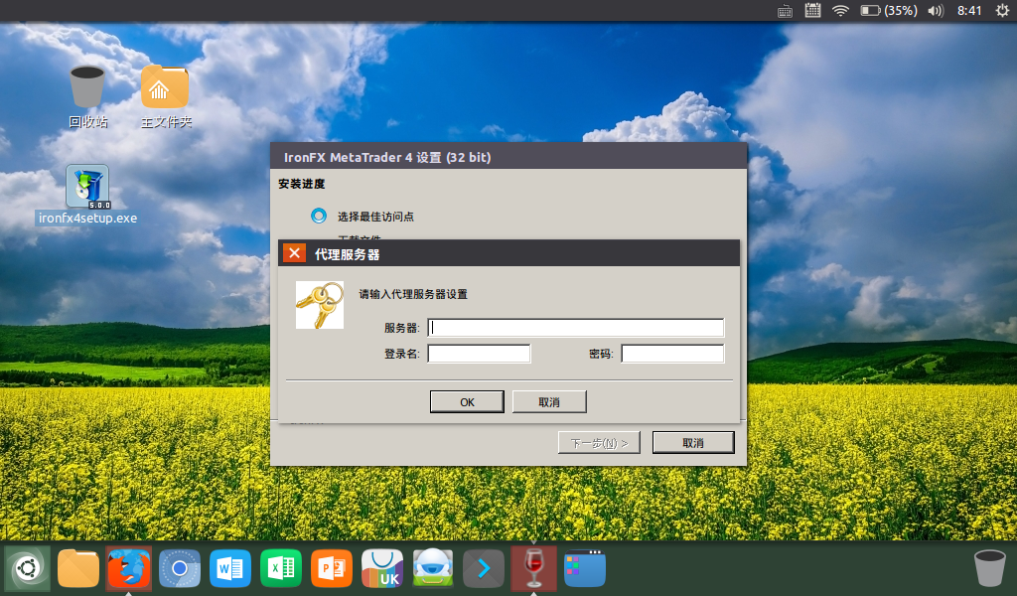Open the UK software store in the dock
Screen dimensions: 1017x596
(x=382, y=569)
